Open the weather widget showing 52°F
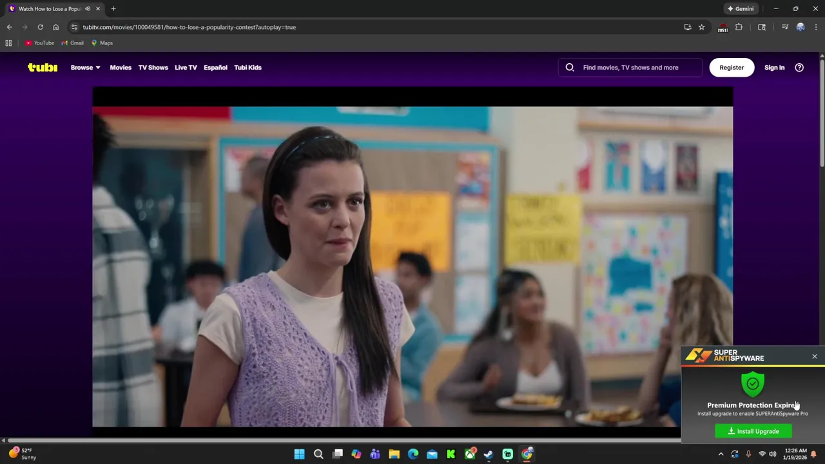The width and height of the screenshot is (825, 464). pyautogui.click(x=23, y=454)
